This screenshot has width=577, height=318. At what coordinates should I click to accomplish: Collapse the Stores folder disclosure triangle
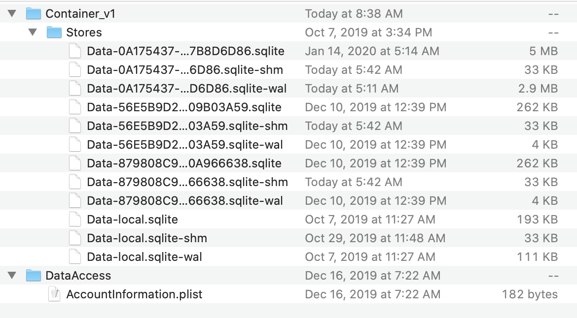(33, 32)
